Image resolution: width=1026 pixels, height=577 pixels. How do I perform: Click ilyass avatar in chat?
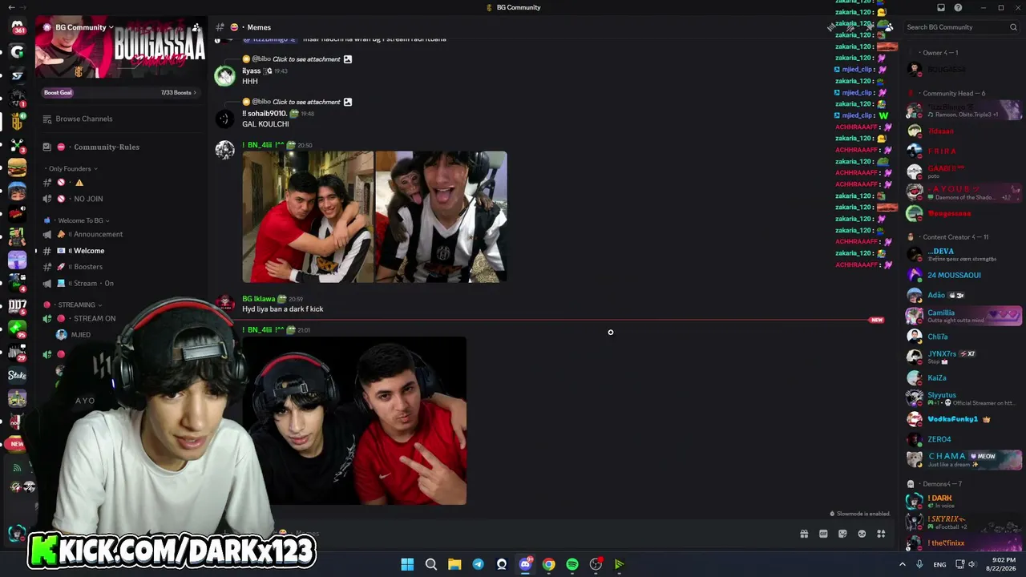coord(224,76)
